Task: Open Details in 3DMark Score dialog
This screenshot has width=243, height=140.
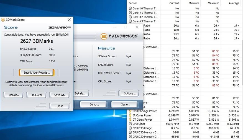Action: [x=13, y=95]
